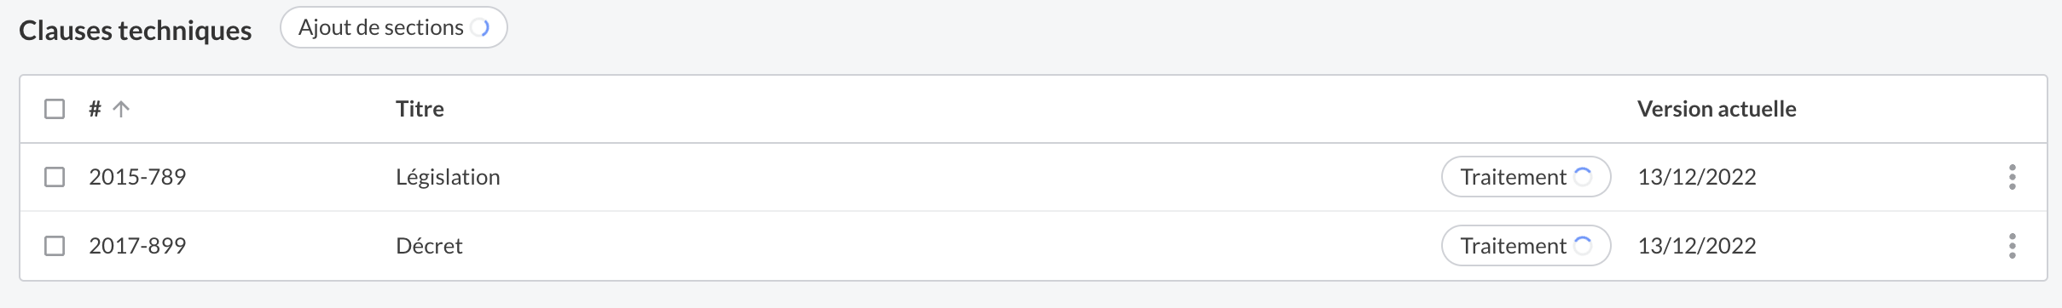
Task: Tick the select-all checkbox in the header
Action: pyautogui.click(x=55, y=109)
